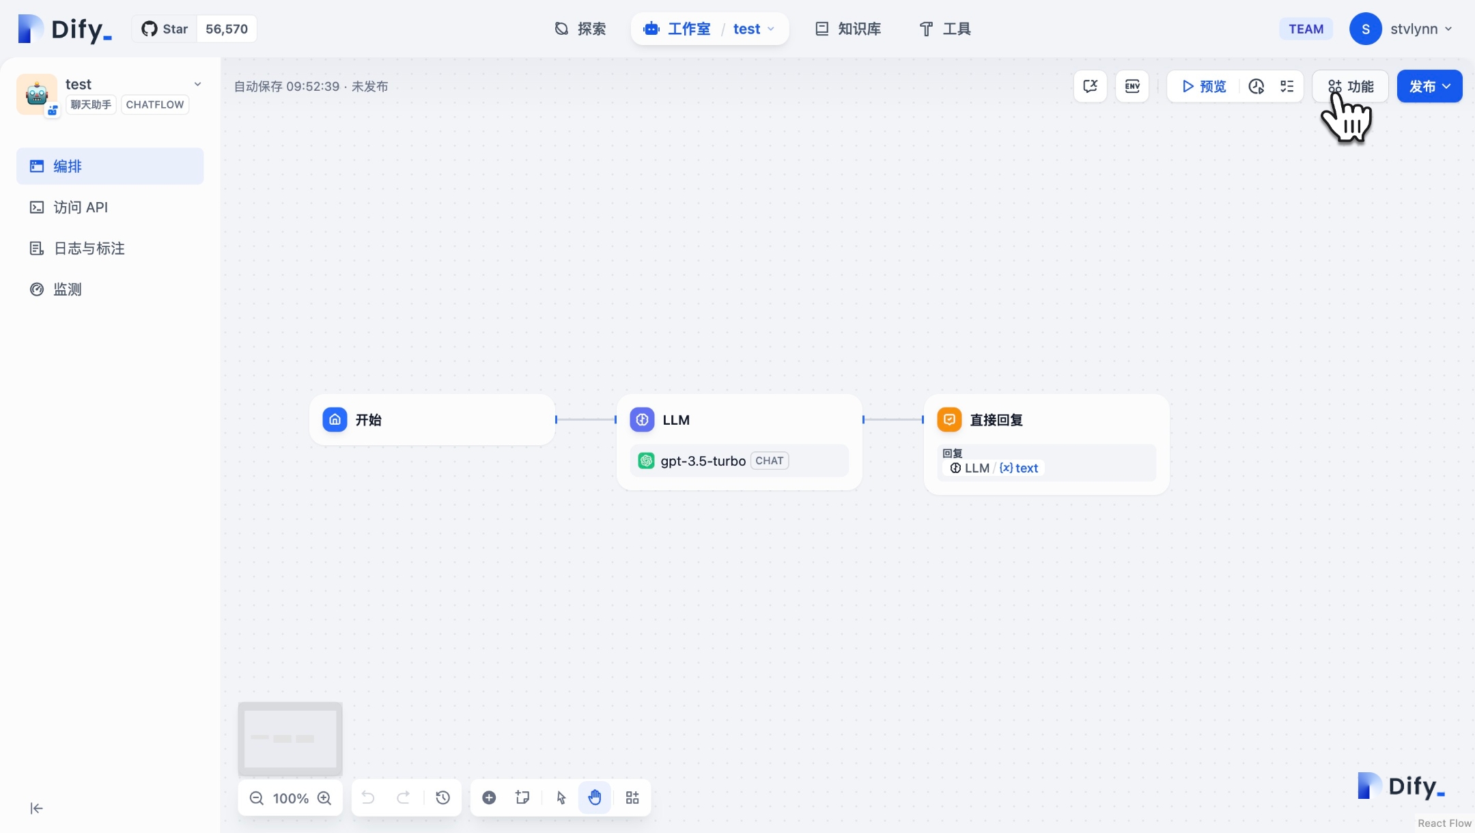Open the 功能 features button
Screen dimensions: 1475x833
1351,86
